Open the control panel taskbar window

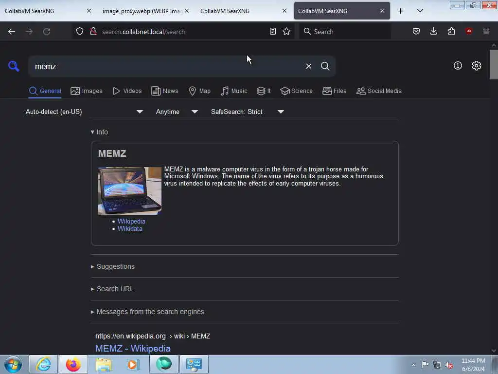click(194, 364)
